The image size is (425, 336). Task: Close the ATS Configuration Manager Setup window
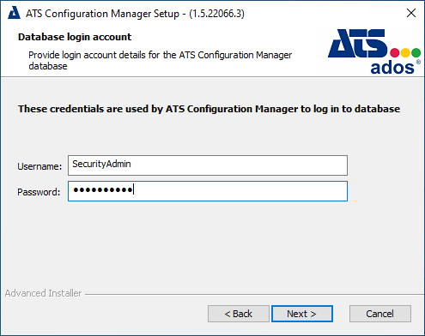(x=411, y=13)
